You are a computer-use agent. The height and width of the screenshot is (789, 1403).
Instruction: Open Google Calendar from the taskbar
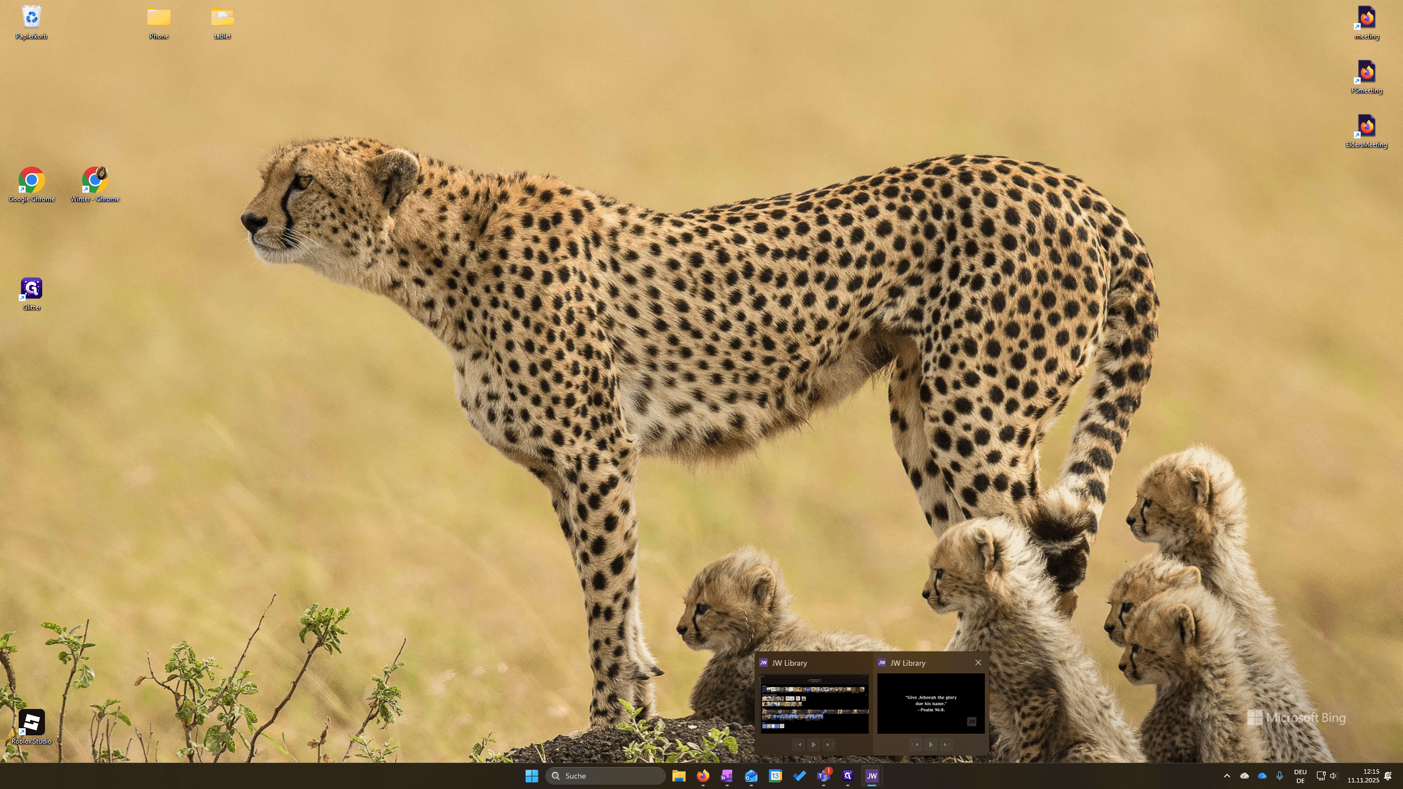point(775,776)
